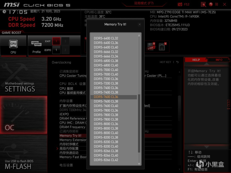The height and width of the screenshot is (173, 231).
Task: Open the M-FLASH BIOS update section
Action: (x=24, y=153)
